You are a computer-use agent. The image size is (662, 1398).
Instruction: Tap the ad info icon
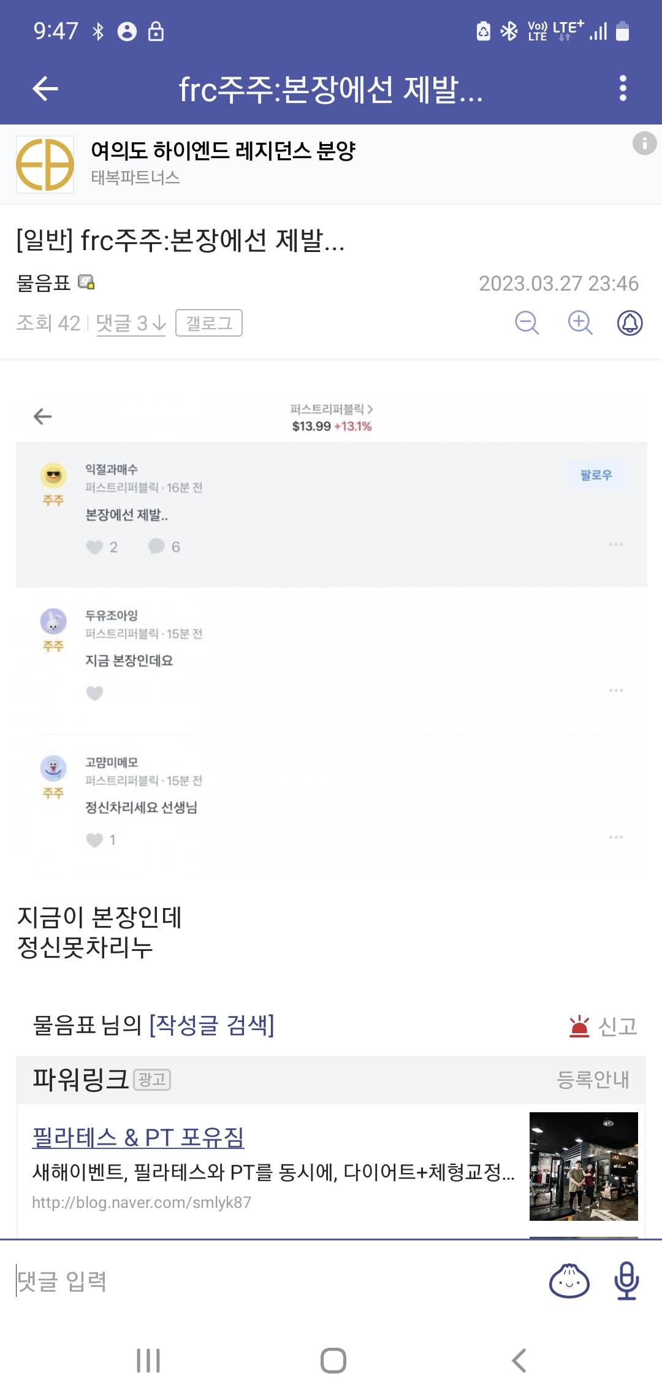click(644, 143)
